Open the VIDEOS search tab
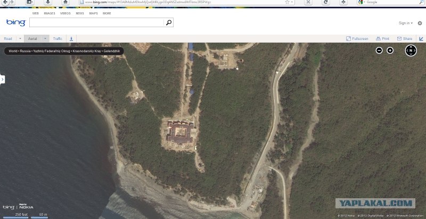The width and height of the screenshot is (426, 219). pos(65,13)
